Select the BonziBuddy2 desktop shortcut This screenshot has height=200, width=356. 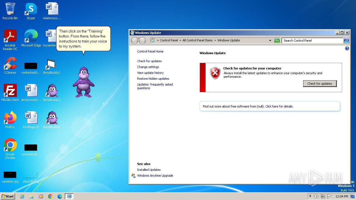coord(52,66)
